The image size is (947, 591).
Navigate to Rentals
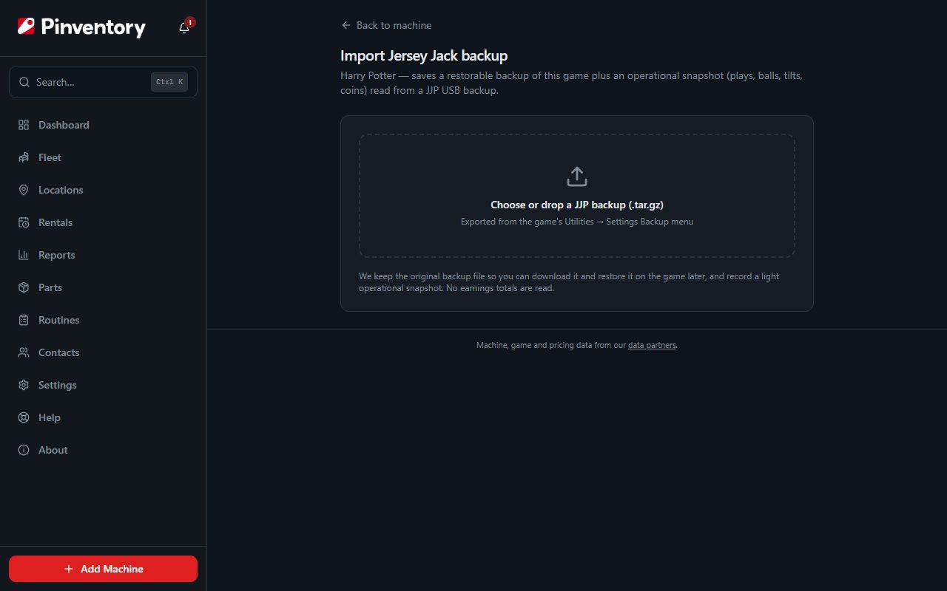[103, 222]
